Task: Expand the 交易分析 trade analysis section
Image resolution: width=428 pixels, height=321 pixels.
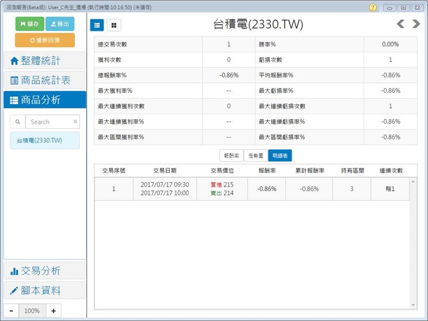Action: pos(45,271)
